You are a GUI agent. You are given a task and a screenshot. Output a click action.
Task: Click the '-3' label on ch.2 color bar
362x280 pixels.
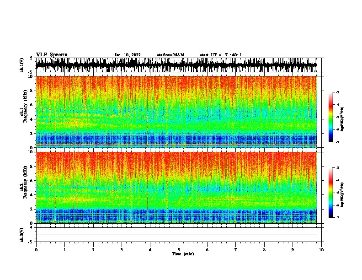[337, 168]
